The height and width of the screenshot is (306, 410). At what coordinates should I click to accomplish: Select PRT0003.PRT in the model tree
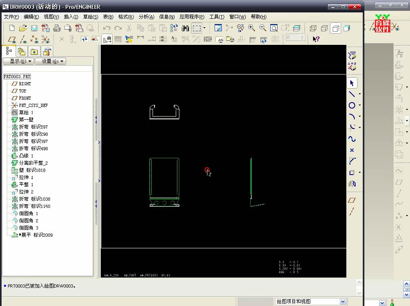click(x=17, y=76)
